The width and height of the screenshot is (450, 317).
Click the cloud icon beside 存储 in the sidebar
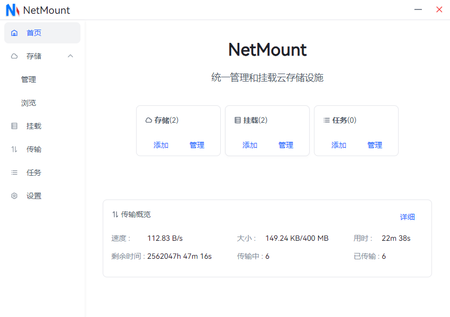[x=14, y=56]
